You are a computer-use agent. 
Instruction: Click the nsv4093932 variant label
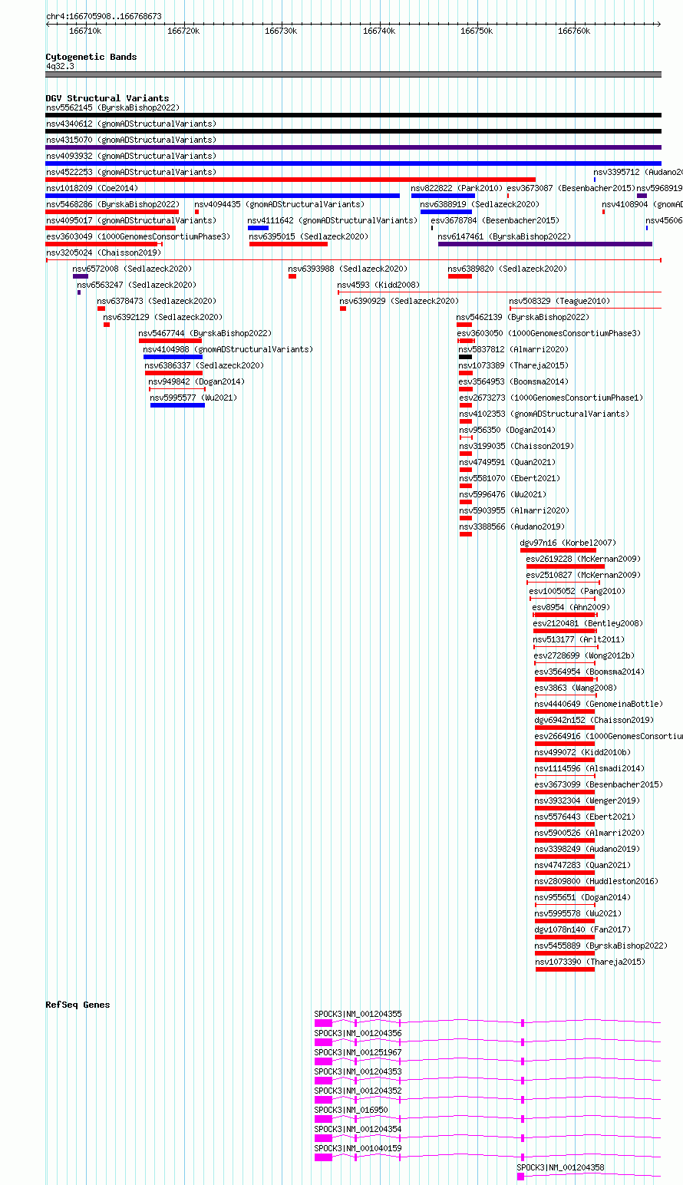click(x=131, y=157)
